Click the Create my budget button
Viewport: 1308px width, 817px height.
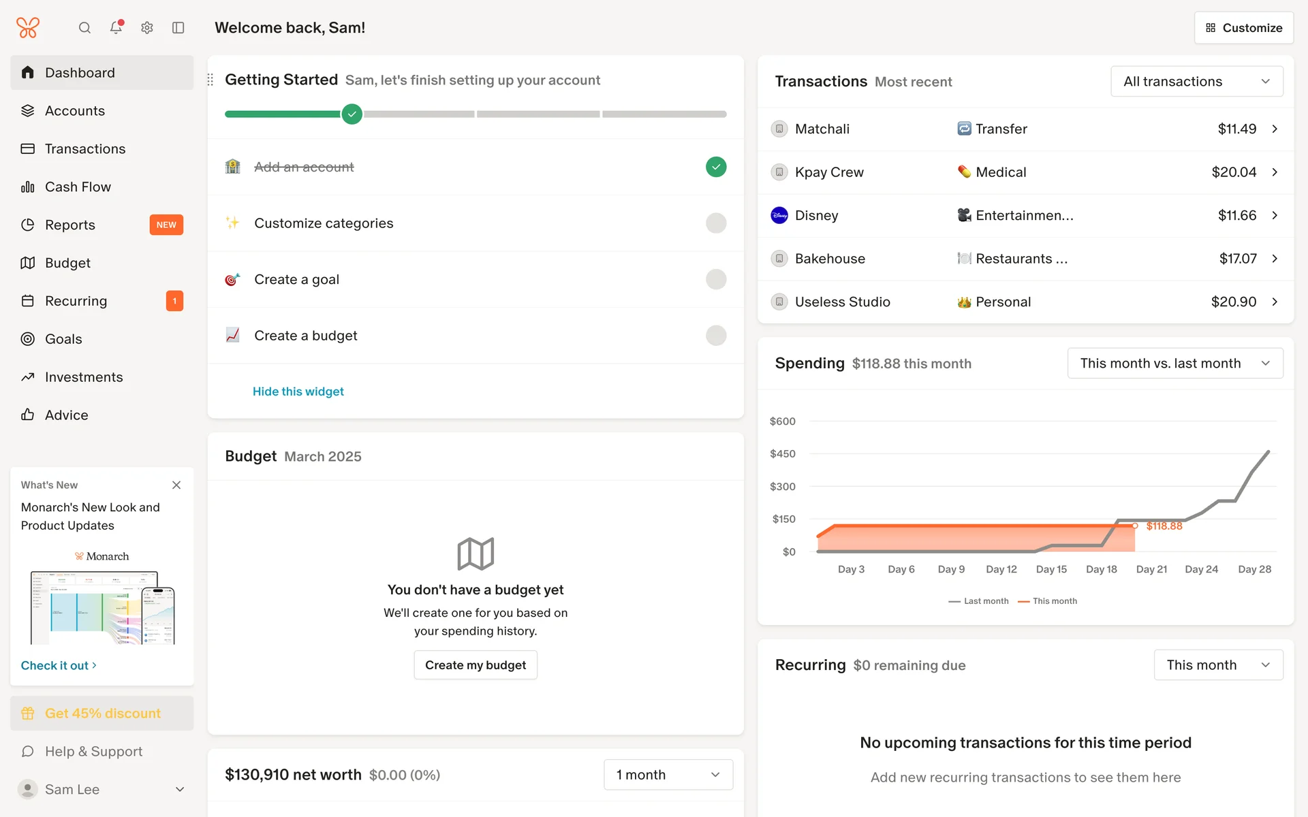tap(476, 665)
